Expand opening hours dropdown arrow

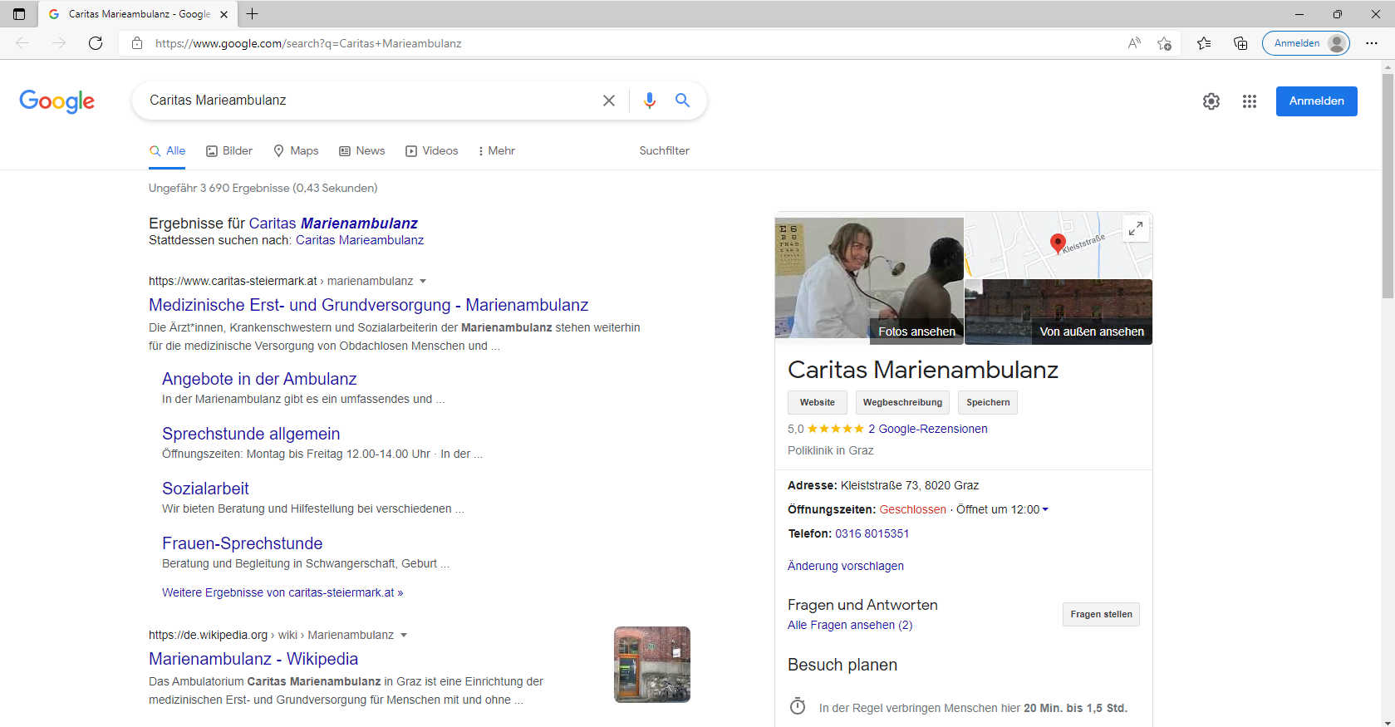pos(1045,509)
